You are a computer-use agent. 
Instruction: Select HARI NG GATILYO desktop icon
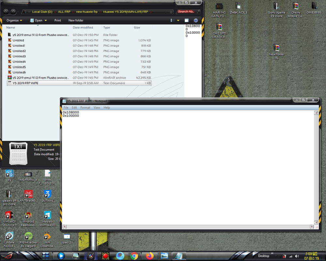click(219, 10)
